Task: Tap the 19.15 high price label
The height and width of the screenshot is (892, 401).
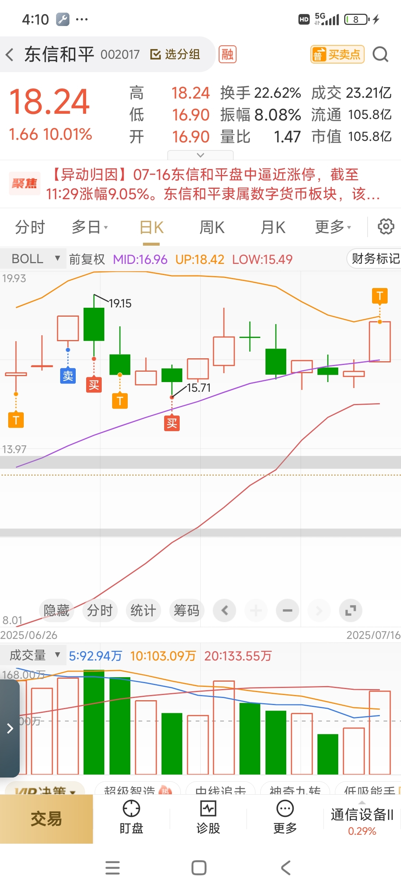Action: [120, 303]
